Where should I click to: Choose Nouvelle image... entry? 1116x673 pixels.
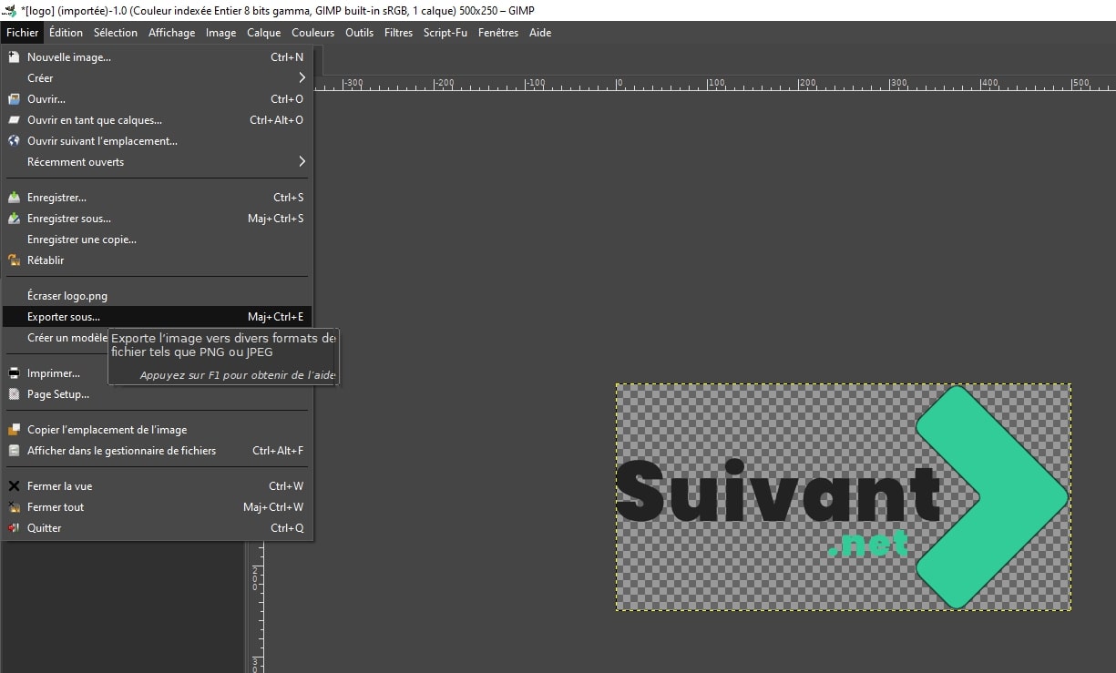point(157,57)
